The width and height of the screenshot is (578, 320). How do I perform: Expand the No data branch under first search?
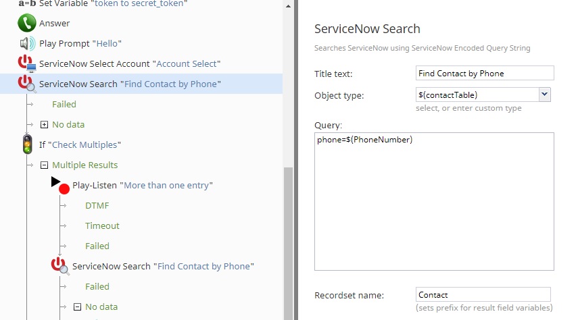(44, 124)
